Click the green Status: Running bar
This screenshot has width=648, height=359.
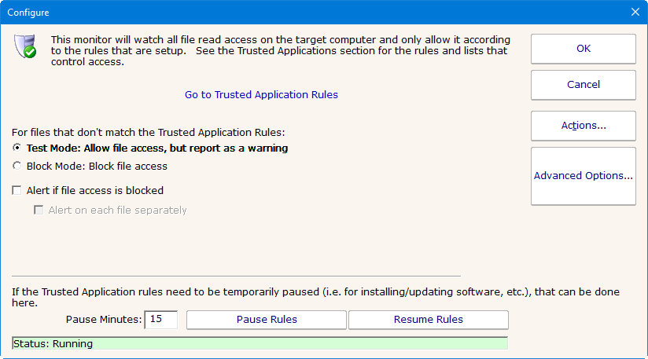(260, 343)
